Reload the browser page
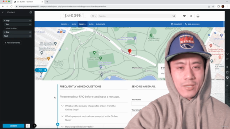Screen dimensions: 230x129 [x=11, y=6]
